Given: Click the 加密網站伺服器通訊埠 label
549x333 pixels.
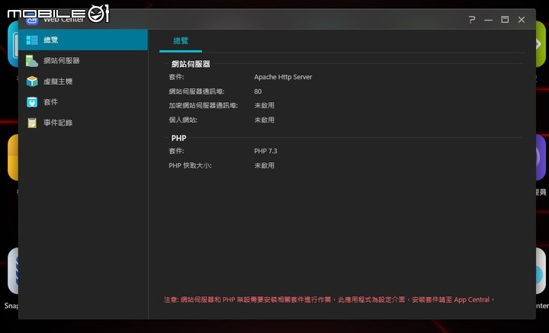Looking at the screenshot, I should point(203,106).
